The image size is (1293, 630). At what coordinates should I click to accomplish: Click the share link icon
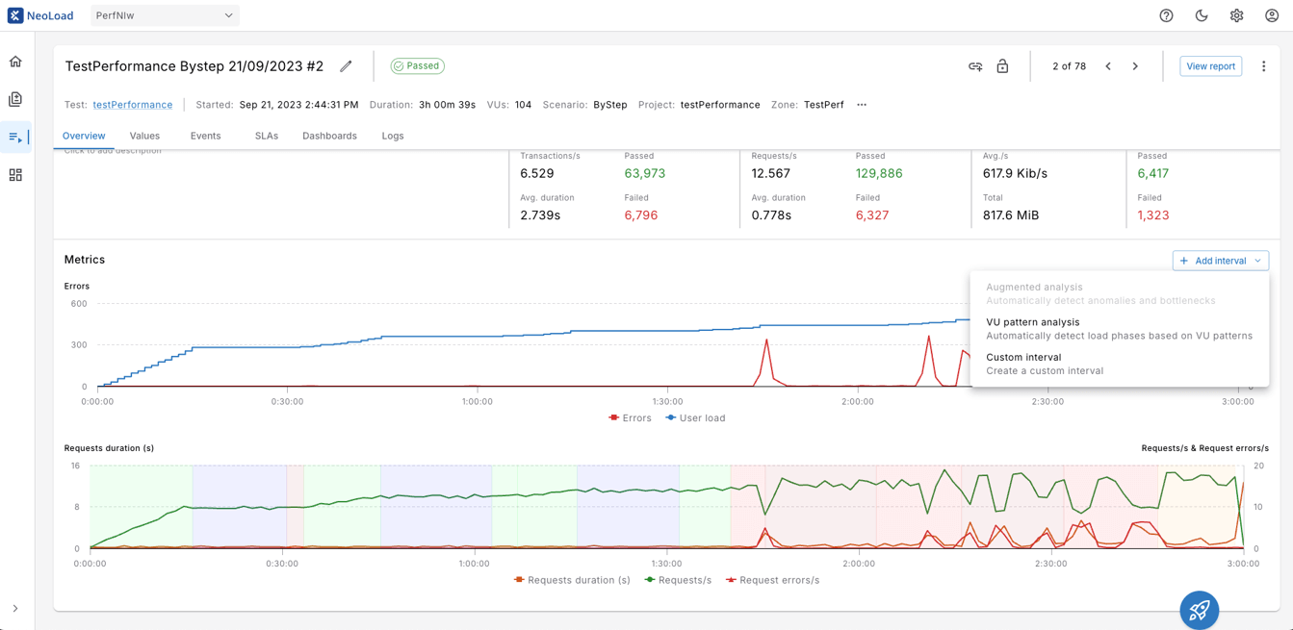975,66
